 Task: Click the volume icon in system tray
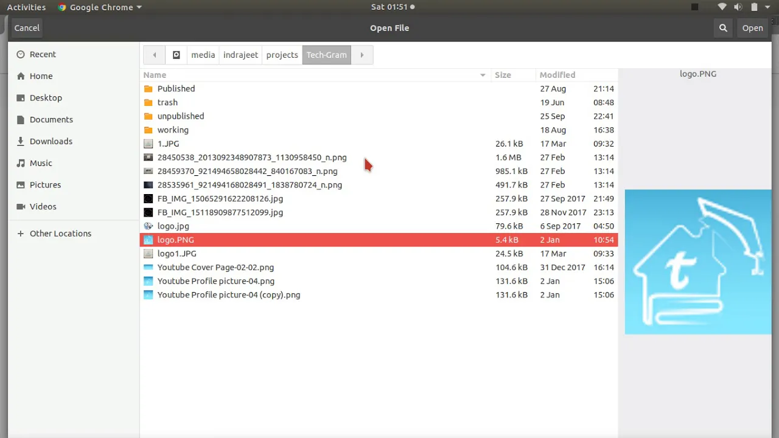[x=738, y=7]
